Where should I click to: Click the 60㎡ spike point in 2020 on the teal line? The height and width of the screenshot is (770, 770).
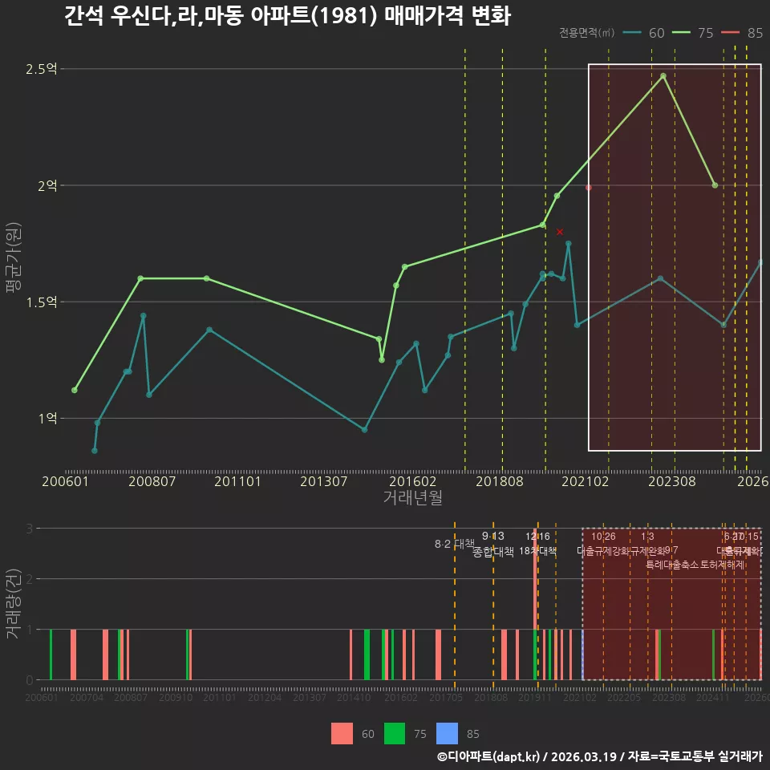(569, 244)
